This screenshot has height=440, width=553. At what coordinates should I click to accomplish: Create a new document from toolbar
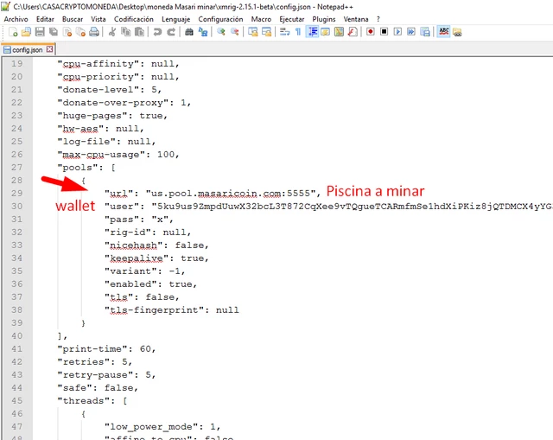pyautogui.click(x=13, y=32)
